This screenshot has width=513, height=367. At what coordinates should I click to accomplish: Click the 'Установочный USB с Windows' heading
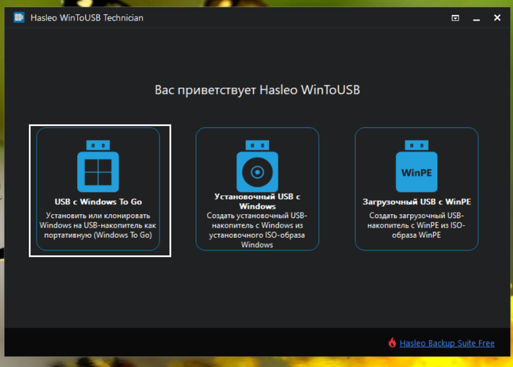pos(257,202)
